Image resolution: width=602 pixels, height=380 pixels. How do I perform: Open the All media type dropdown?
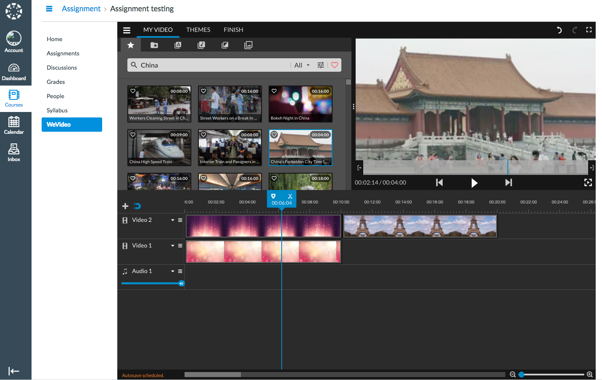pos(302,65)
